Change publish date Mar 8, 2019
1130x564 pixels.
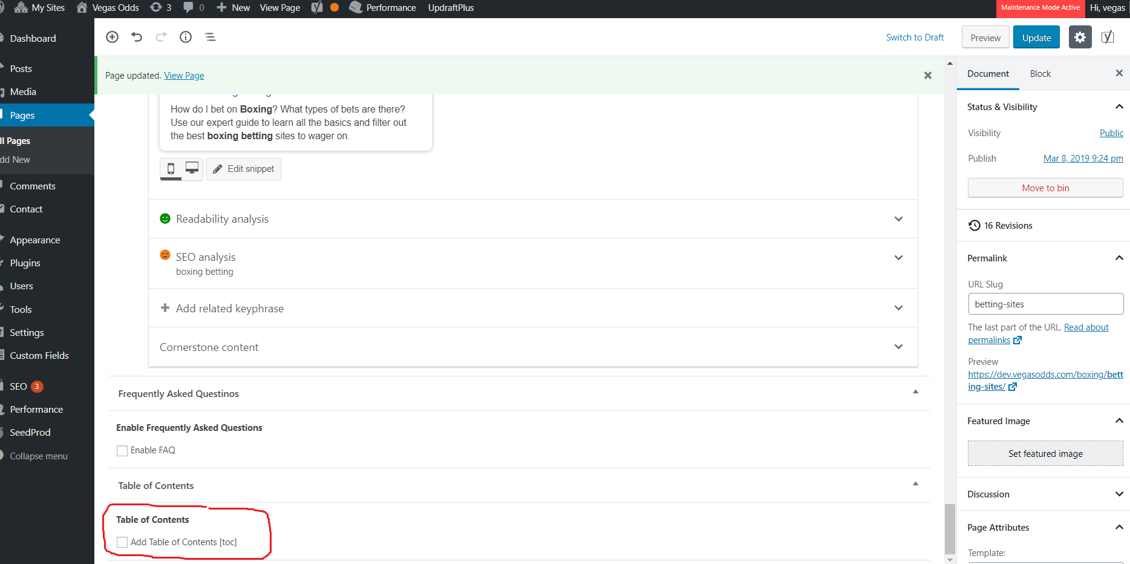point(1083,159)
